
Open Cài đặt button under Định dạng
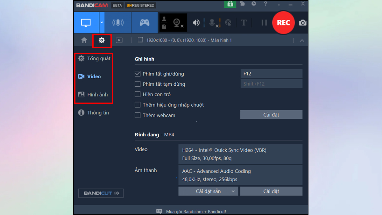(x=271, y=191)
